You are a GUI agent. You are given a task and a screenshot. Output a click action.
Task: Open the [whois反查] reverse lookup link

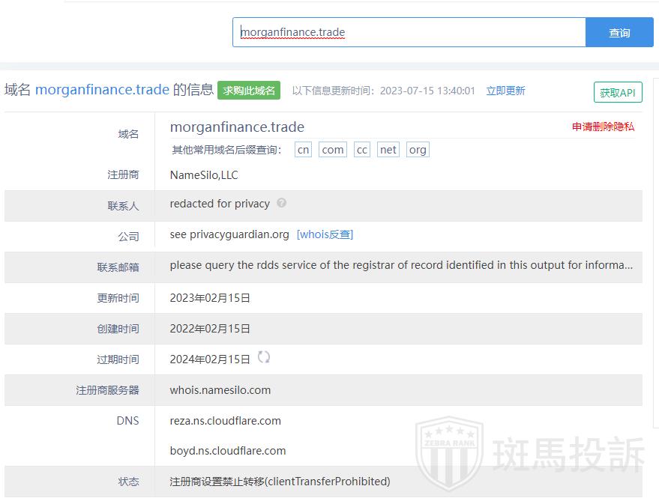click(x=325, y=234)
